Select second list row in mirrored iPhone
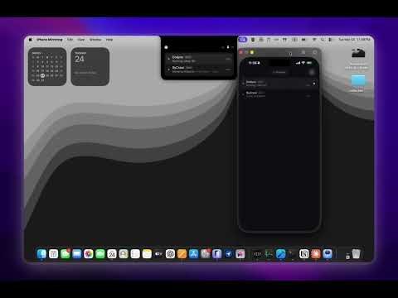 (279, 94)
